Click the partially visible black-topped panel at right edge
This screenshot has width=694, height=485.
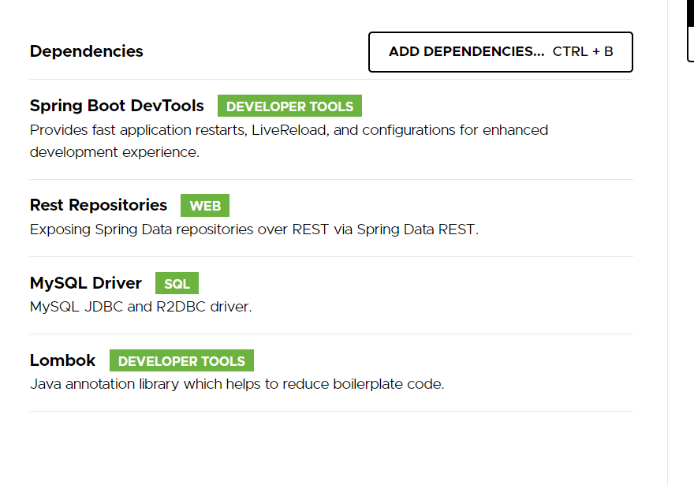pos(691,30)
